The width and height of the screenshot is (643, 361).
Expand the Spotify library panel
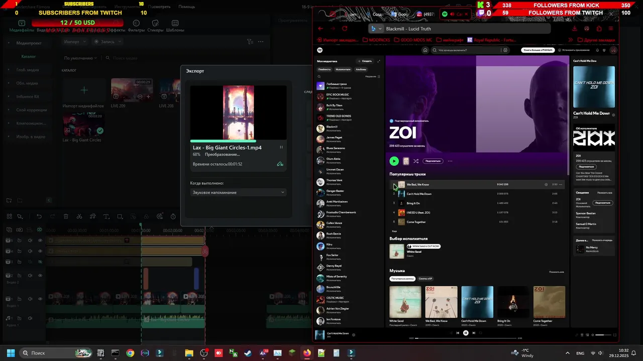[x=379, y=61]
